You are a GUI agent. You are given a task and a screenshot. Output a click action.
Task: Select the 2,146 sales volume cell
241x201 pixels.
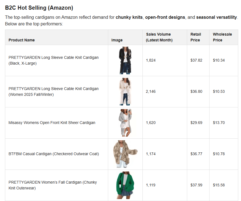click(x=151, y=91)
